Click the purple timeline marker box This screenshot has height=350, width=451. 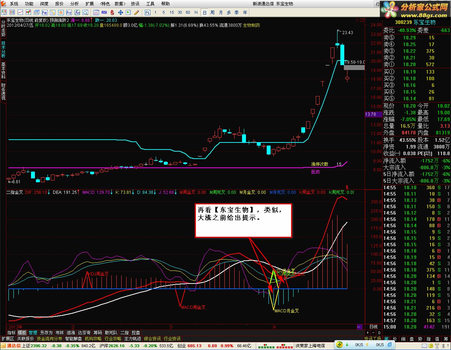pyautogui.click(x=359, y=327)
